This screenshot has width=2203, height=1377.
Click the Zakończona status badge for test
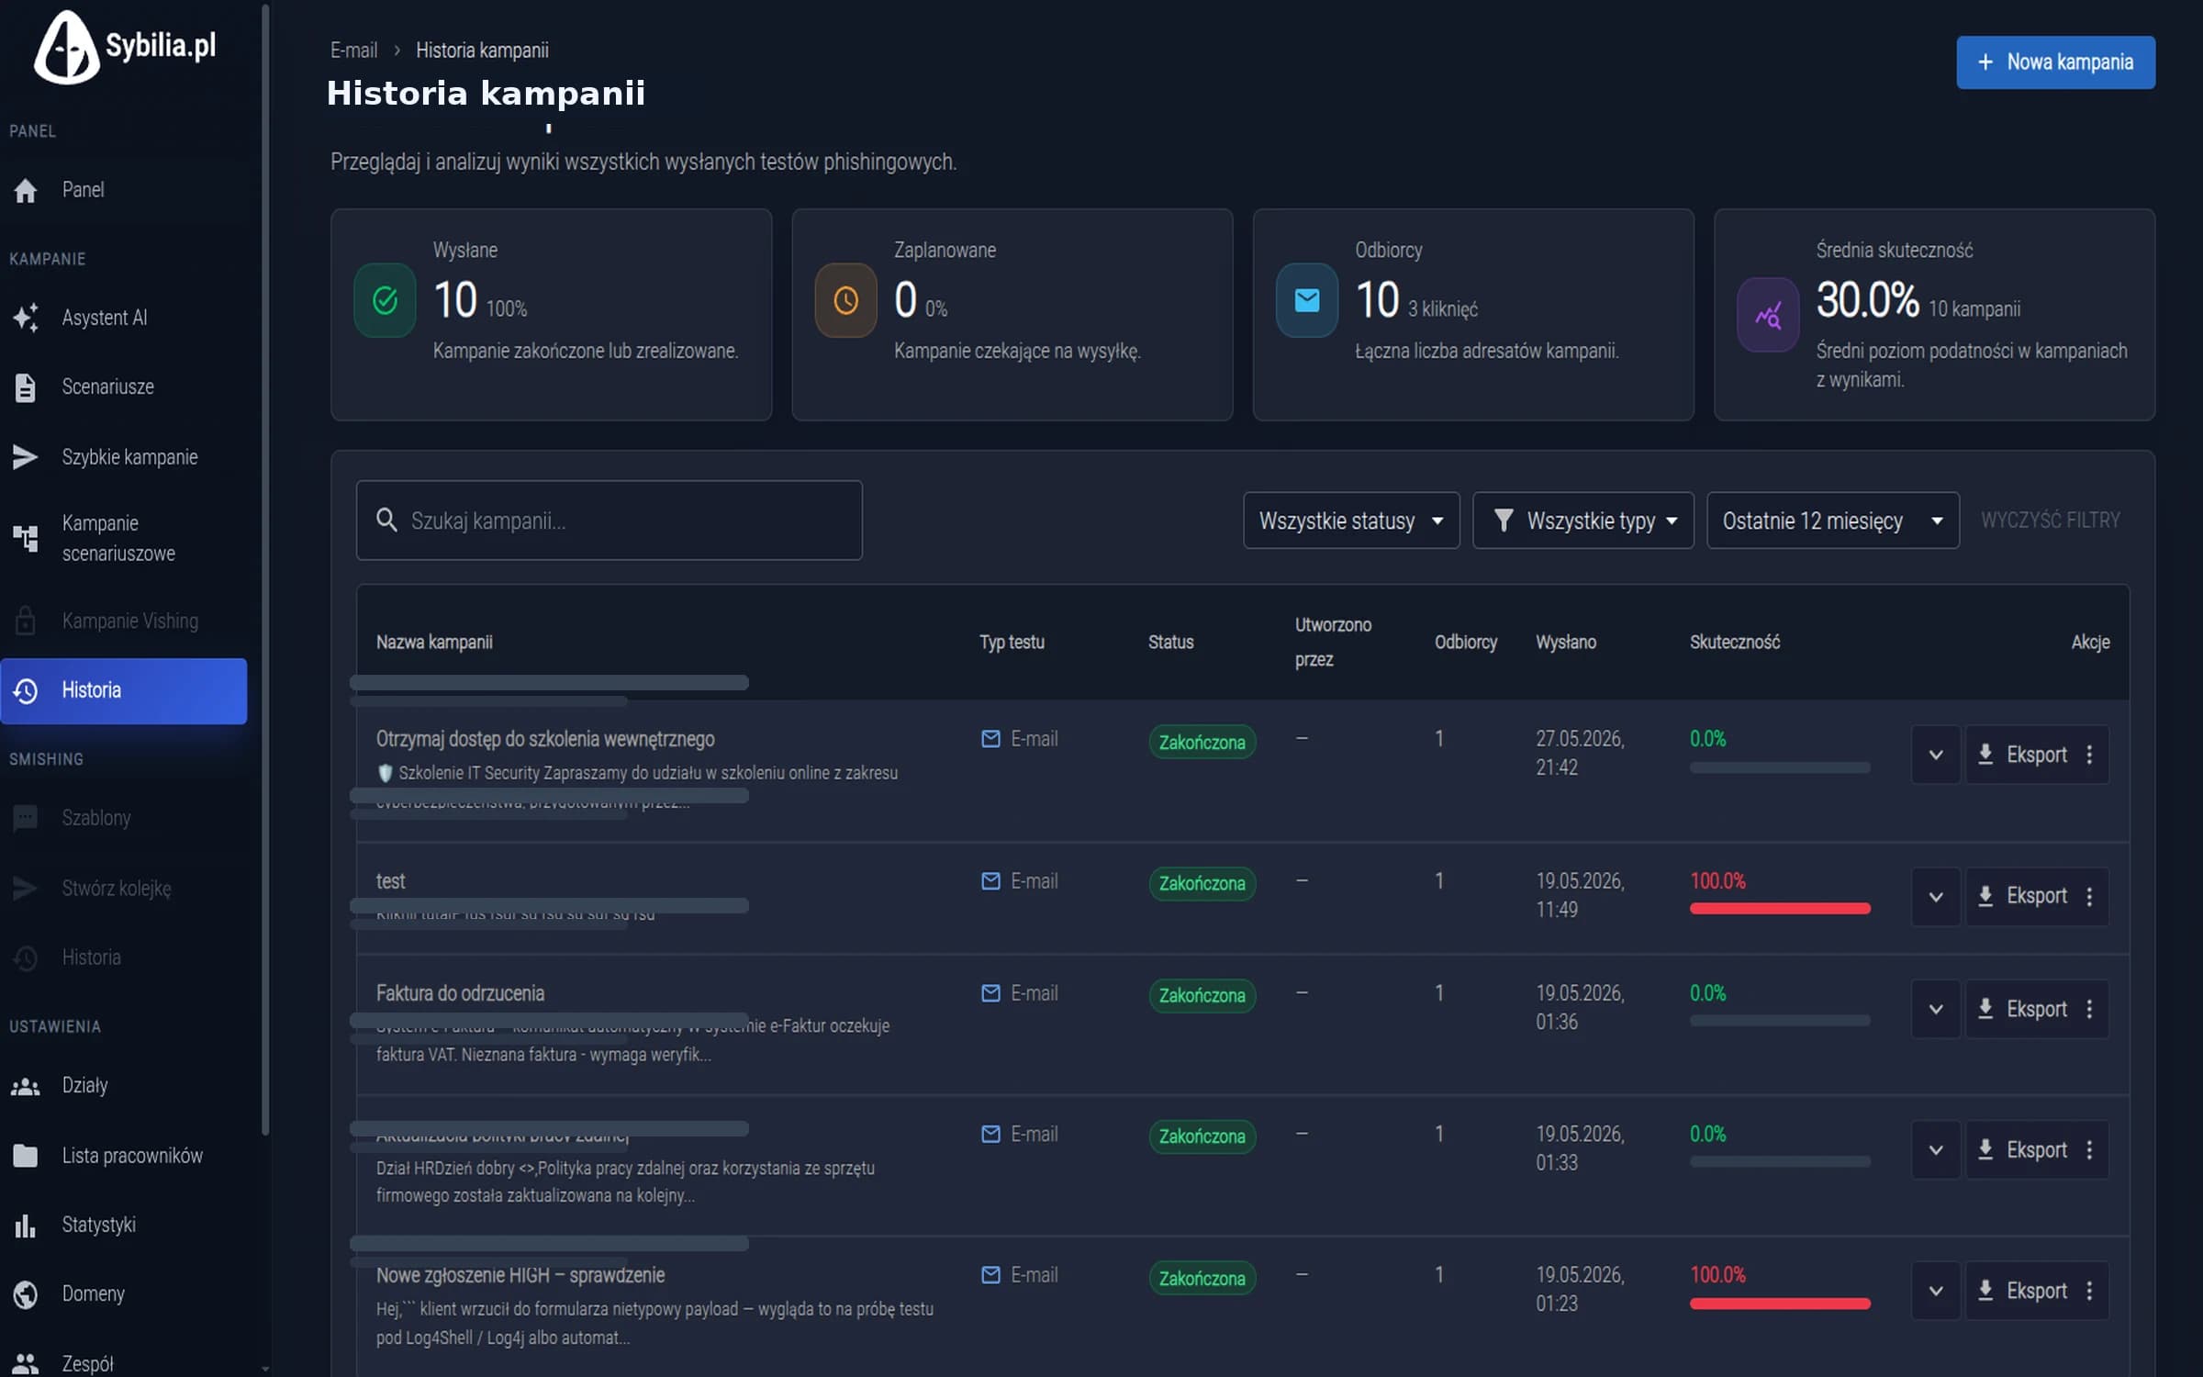1202,884
